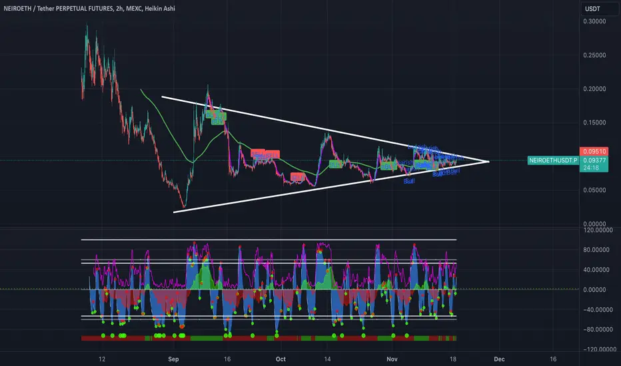Click the 40.00000 oscillator scale label

(x=596, y=270)
